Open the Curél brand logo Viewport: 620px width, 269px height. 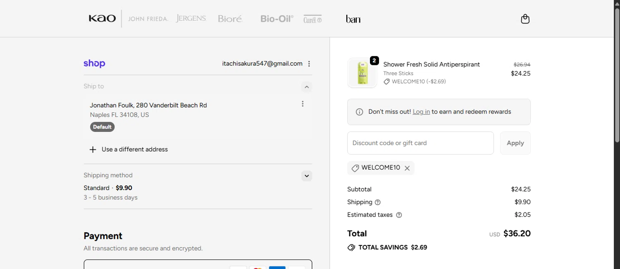click(x=312, y=19)
